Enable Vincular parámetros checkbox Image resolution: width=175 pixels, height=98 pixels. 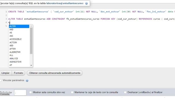[x=1, y=80]
